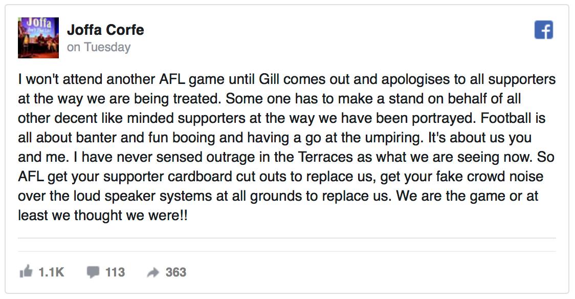Click the post's first line about AFL game
Viewport: 575px width, 299px height.
(286, 80)
